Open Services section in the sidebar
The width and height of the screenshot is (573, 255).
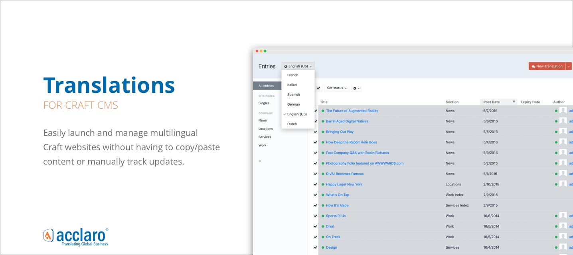(265, 137)
